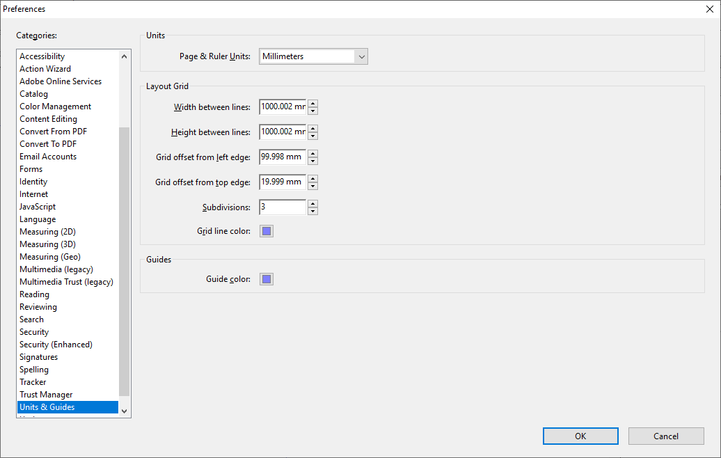Confirm preferences with the OK button
The width and height of the screenshot is (721, 458).
click(580, 436)
